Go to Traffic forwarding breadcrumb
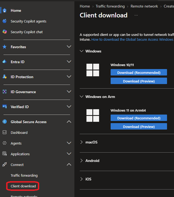 click(x=110, y=6)
